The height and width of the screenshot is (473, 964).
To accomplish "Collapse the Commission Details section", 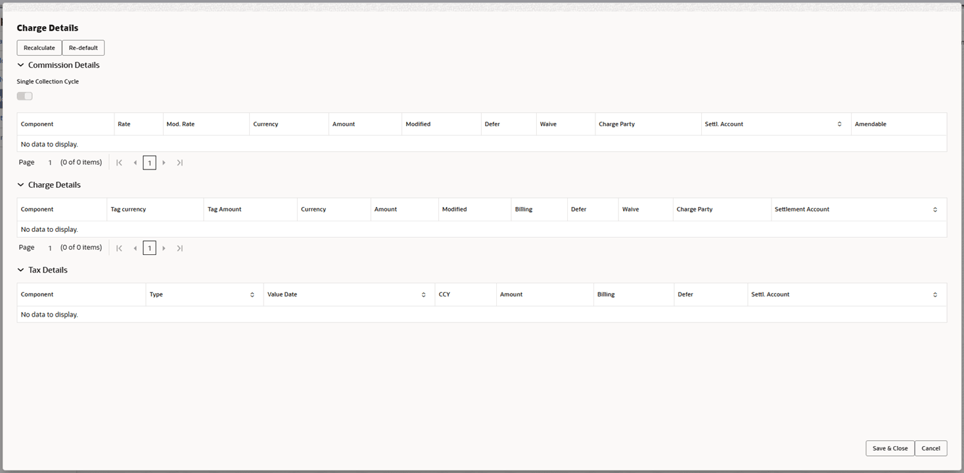I will coord(20,64).
